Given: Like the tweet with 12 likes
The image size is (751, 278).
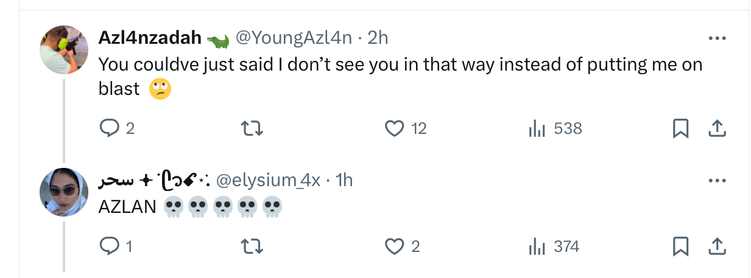Looking at the screenshot, I should click(395, 128).
